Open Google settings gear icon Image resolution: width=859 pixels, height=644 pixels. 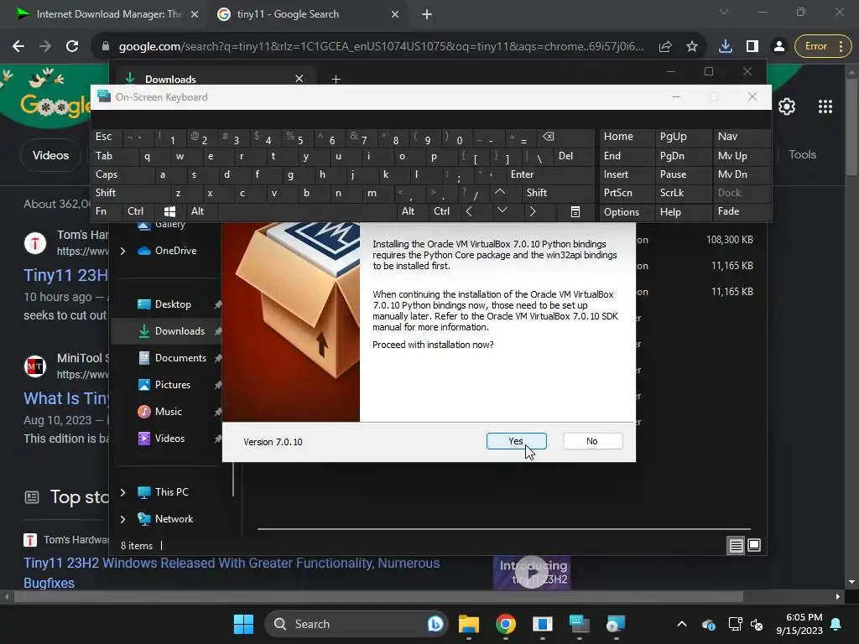(787, 106)
